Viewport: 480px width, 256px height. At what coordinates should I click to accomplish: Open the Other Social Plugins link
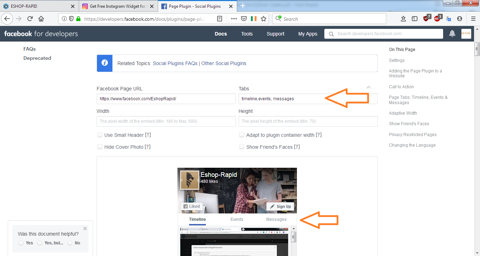point(224,63)
